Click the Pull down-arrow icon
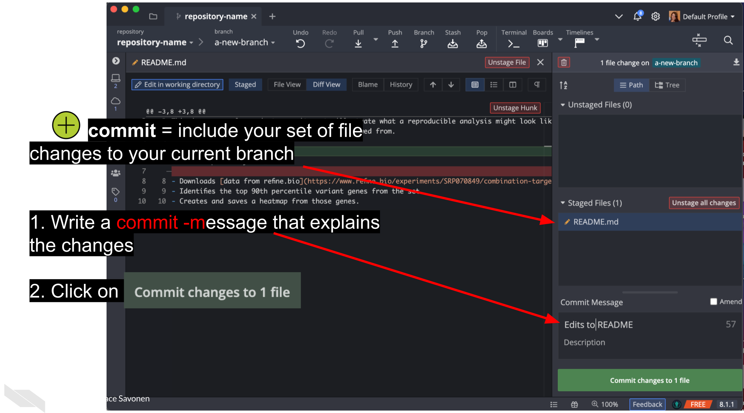The height and width of the screenshot is (413, 744). [358, 44]
